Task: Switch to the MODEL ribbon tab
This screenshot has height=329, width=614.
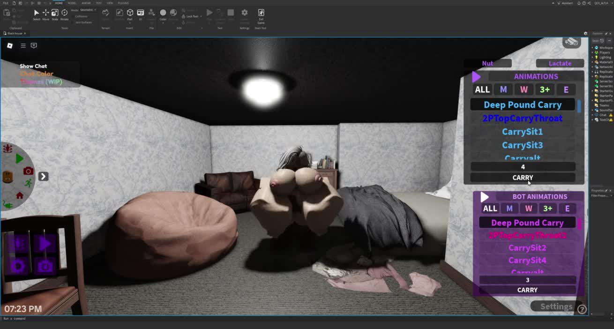Action: pyautogui.click(x=72, y=3)
